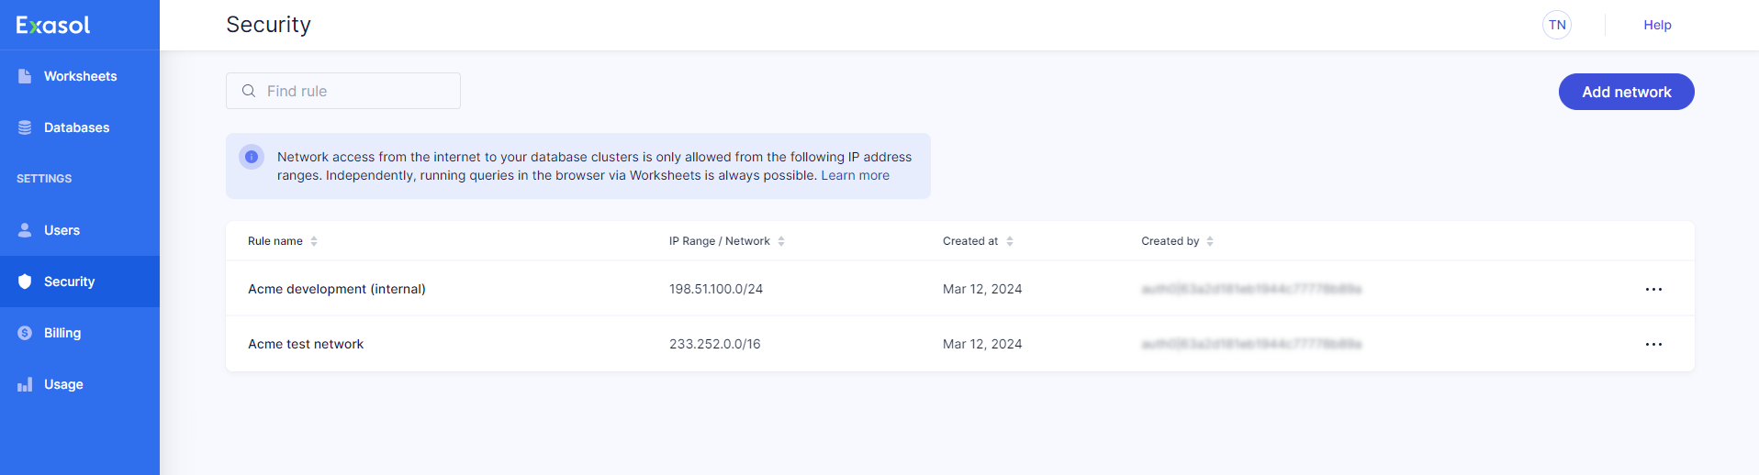The width and height of the screenshot is (1759, 475).
Task: Click the search magnifier icon
Action: [249, 91]
